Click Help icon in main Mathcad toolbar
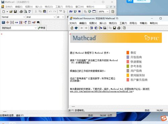 coord(113,11)
